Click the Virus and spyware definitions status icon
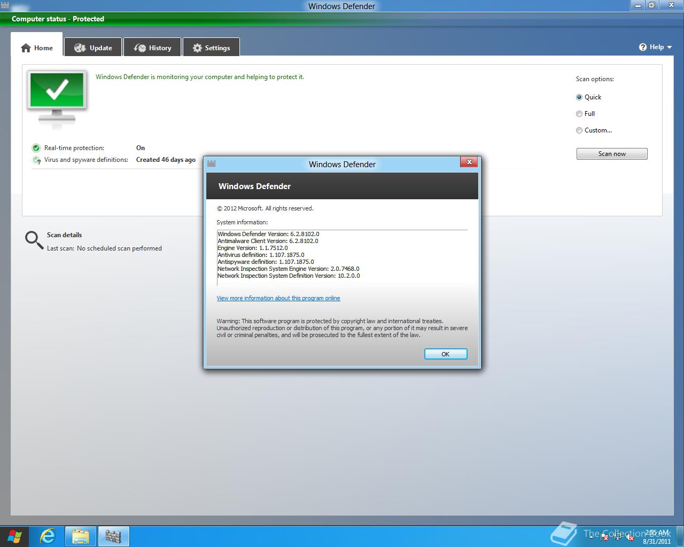The image size is (684, 547). (36, 160)
